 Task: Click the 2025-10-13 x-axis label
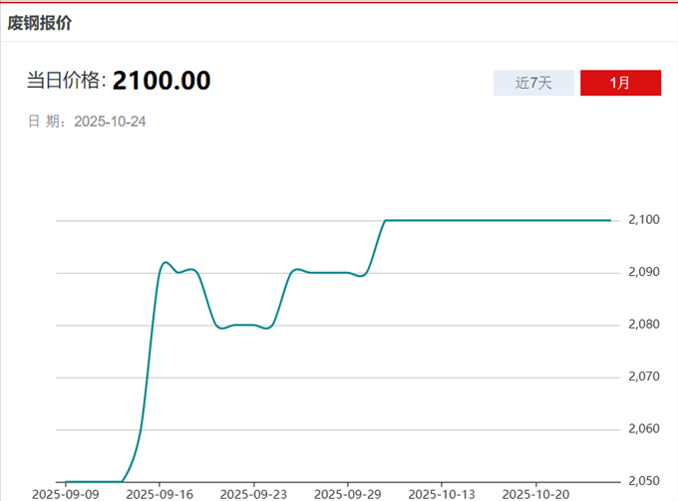click(442, 493)
